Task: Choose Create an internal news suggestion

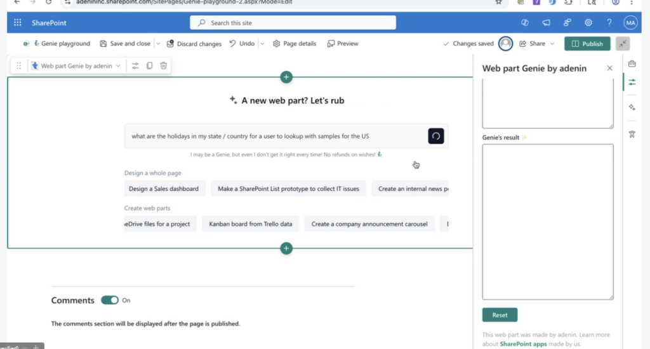Action: pos(410,188)
